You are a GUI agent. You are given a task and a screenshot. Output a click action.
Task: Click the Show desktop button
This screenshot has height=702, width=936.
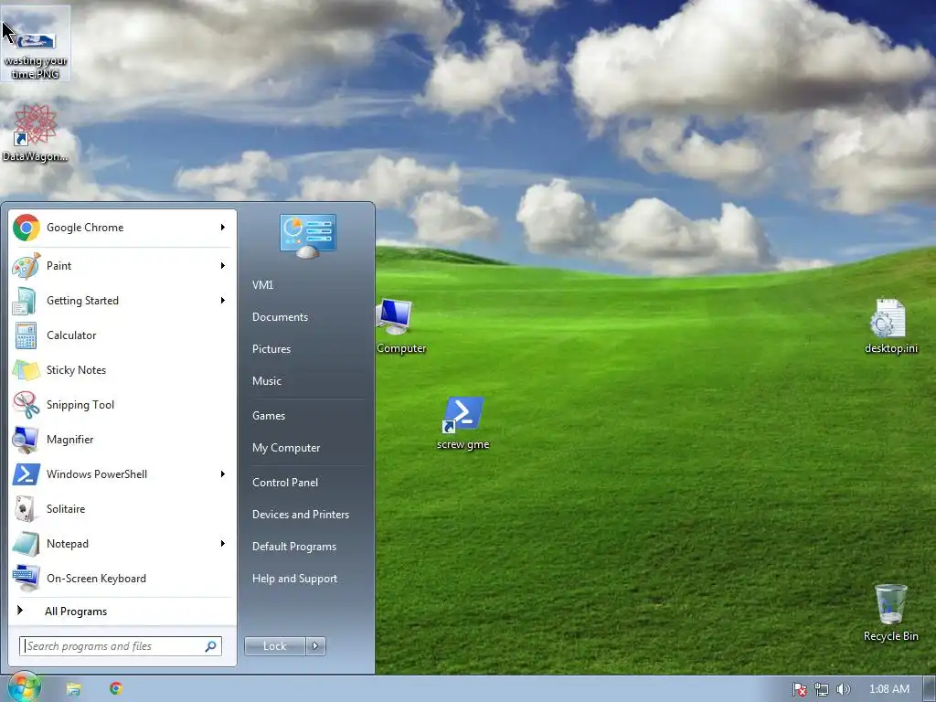pyautogui.click(x=930, y=689)
